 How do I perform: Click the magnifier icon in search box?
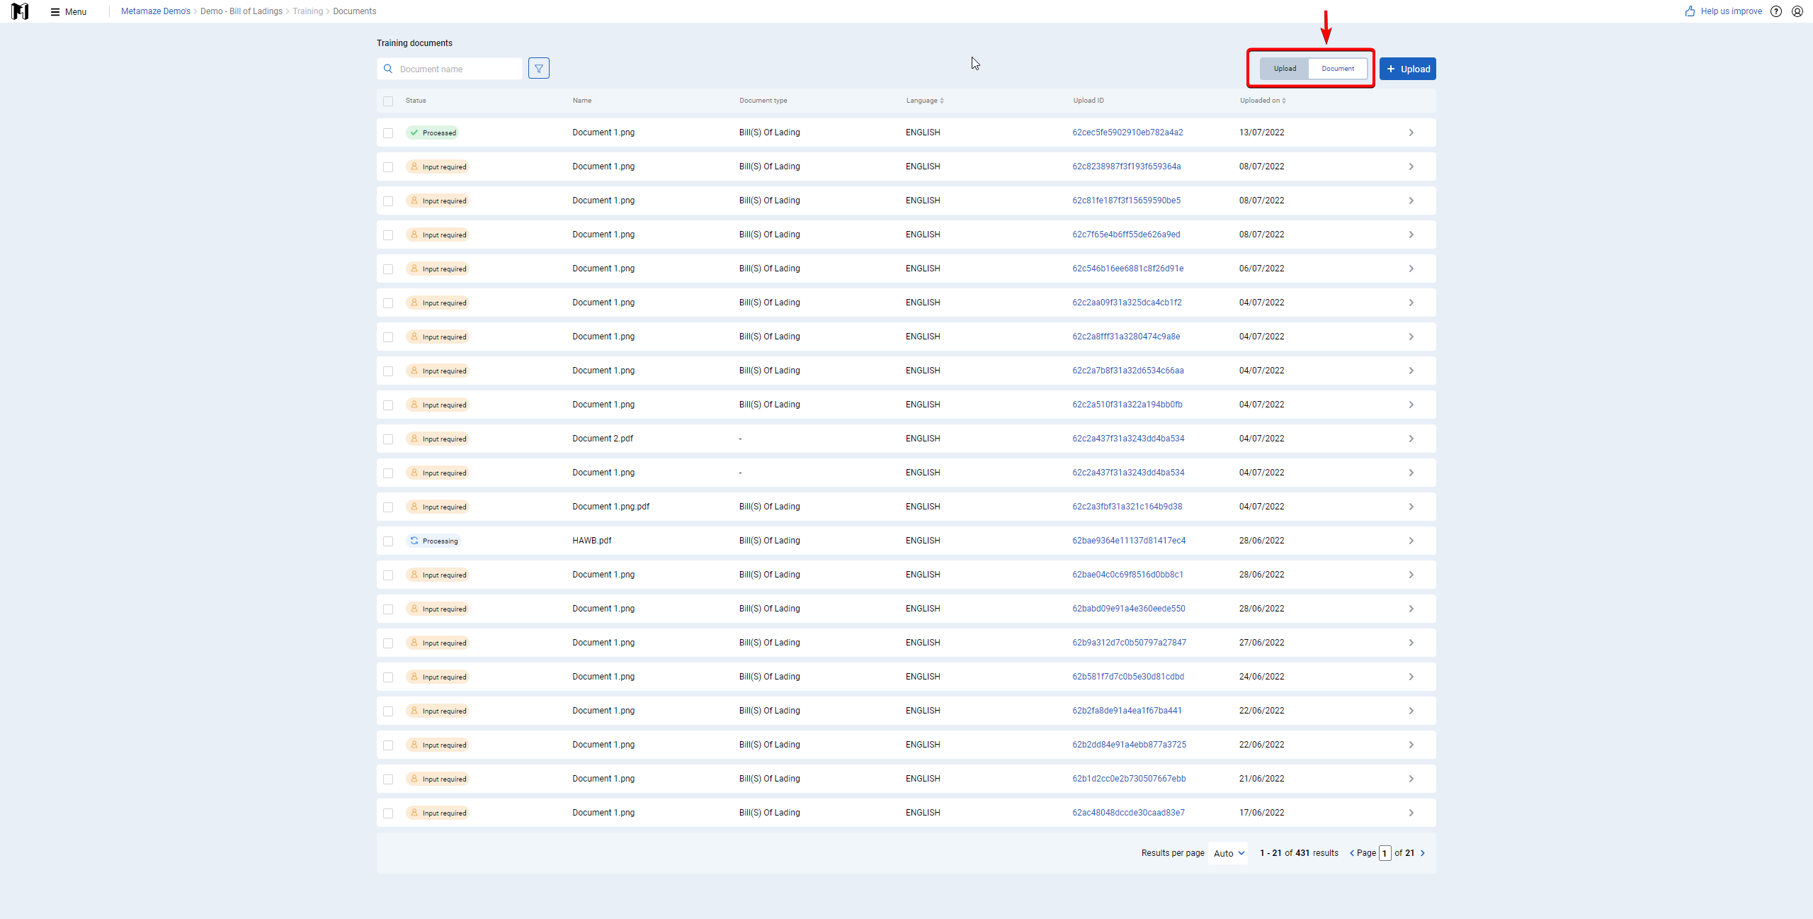(388, 69)
